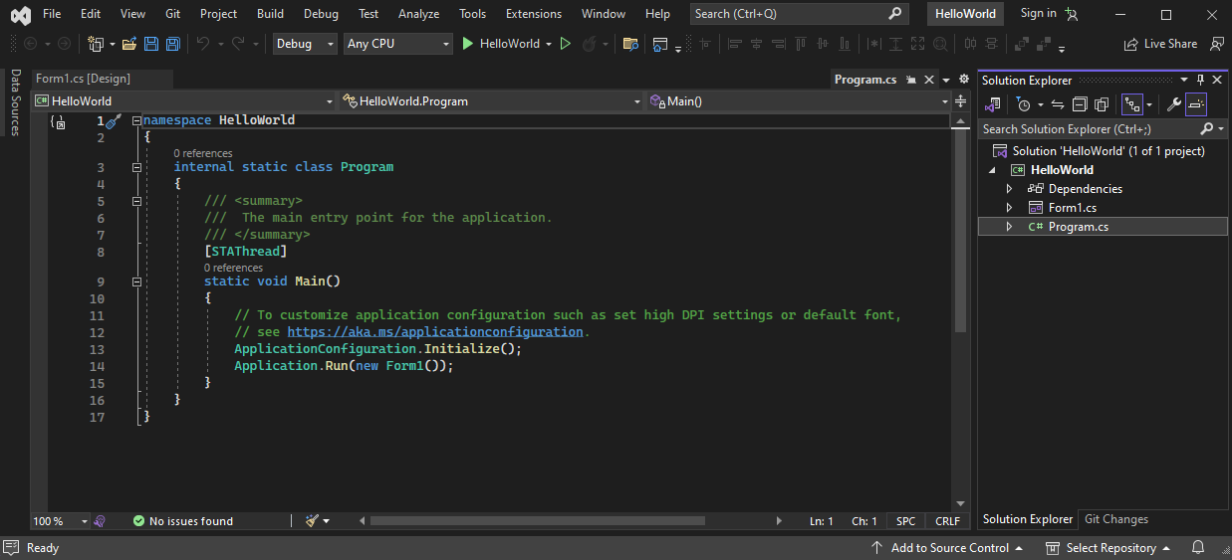The image size is (1232, 560).
Task: Click Collapse All in Solution Explorer
Action: [1080, 104]
